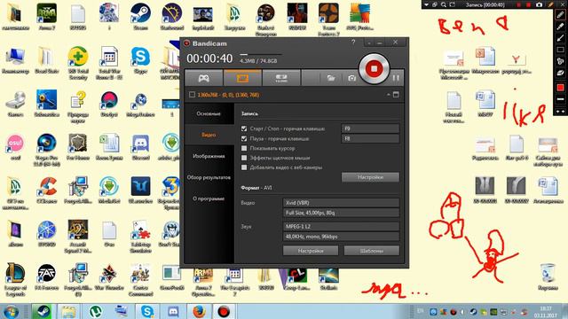
Task: Stop recording from the top recording bar
Action: click(529, 4)
